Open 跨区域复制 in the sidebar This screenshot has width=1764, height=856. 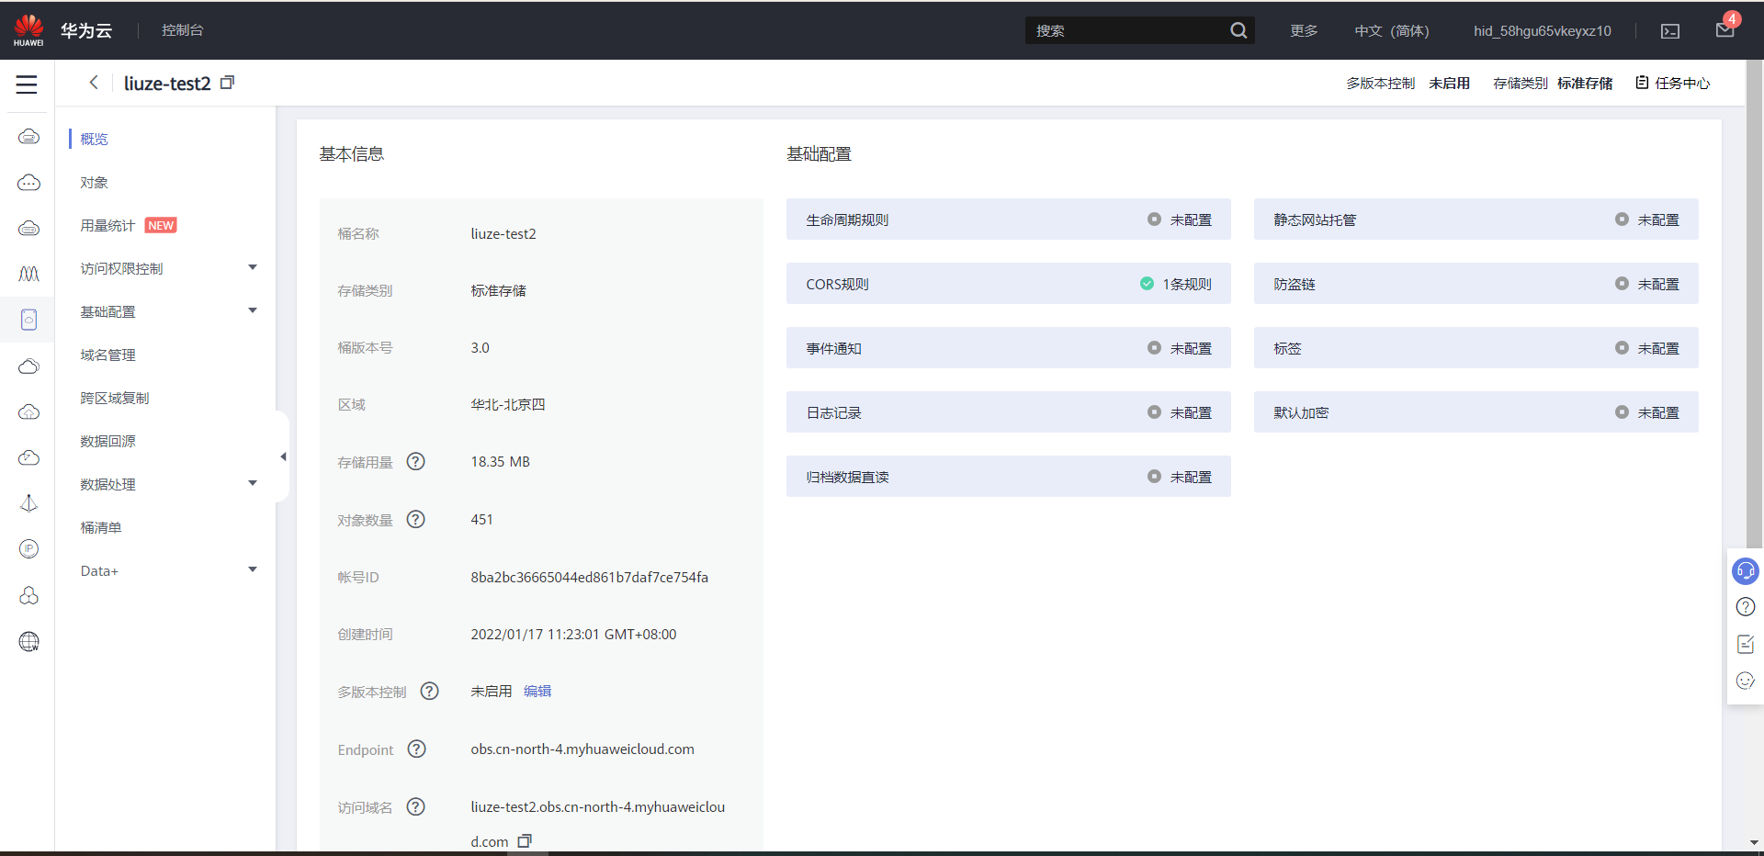(x=115, y=398)
